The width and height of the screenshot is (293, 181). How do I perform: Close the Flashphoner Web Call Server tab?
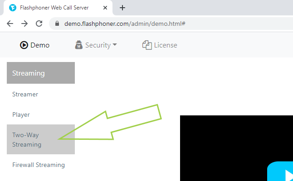click(105, 8)
